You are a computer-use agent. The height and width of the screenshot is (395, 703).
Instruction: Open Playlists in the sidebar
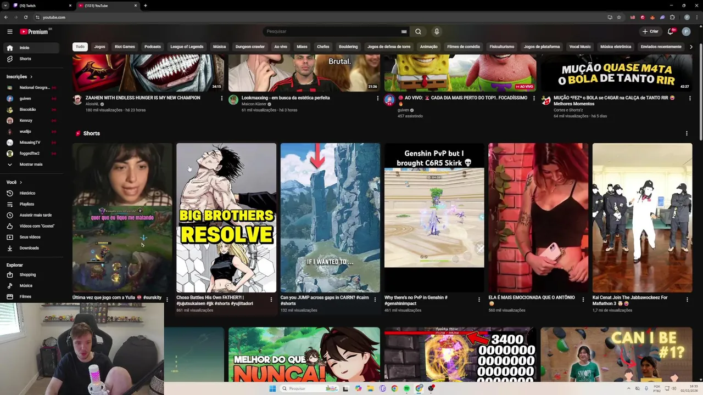pyautogui.click(x=30, y=204)
